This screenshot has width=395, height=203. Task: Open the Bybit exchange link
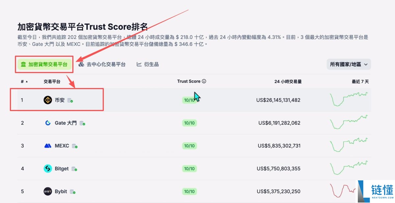pos(61,191)
